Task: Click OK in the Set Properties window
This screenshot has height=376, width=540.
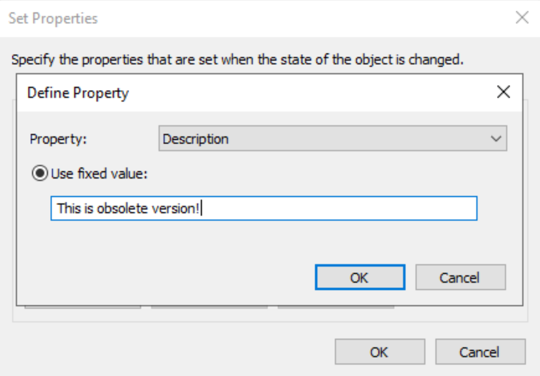Action: 380,352
